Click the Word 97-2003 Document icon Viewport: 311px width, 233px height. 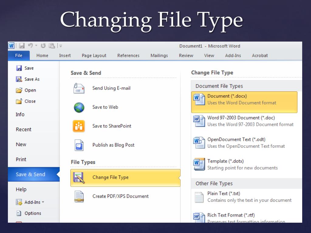tap(199, 121)
